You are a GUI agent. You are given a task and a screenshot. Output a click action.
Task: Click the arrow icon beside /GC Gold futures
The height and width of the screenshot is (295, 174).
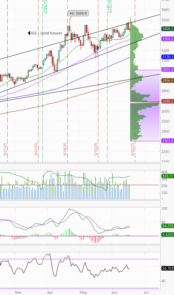click(x=29, y=33)
